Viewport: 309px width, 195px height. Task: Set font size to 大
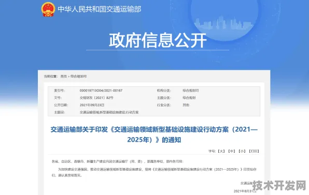click(x=221, y=151)
